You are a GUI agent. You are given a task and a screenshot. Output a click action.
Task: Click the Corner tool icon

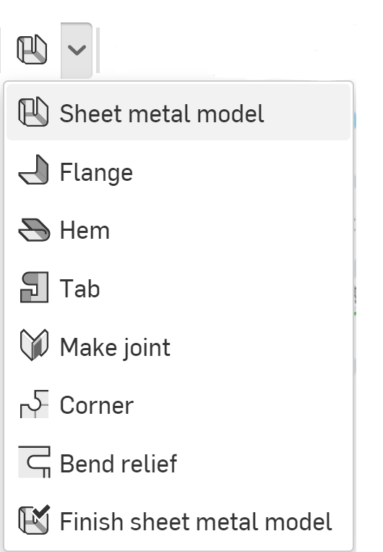point(34,404)
